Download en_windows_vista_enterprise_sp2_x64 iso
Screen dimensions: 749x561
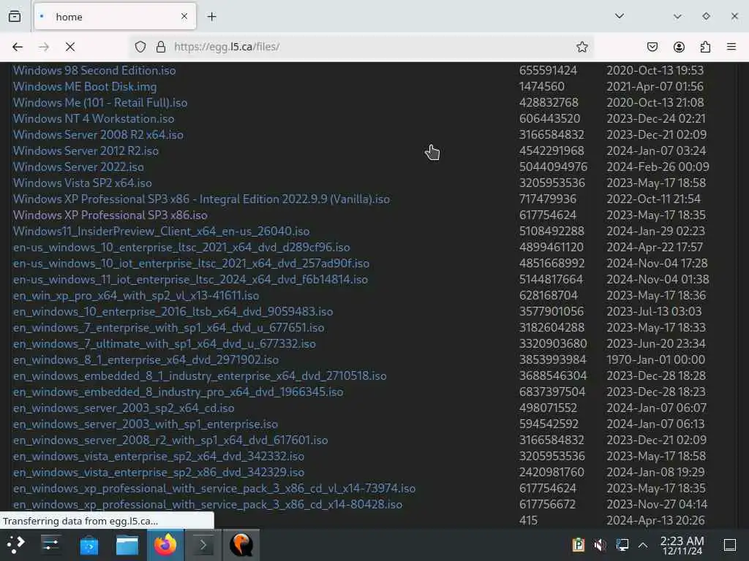point(159,457)
